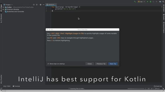Open the Project Structure folder icon
Image resolution: width=165 pixels, height=92 pixels.
click(x=160, y=2)
